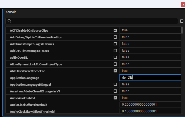This screenshot has width=185, height=117.
Task: Click the AudioClockOffsetThreshold value field
Action: pyautogui.click(x=150, y=105)
